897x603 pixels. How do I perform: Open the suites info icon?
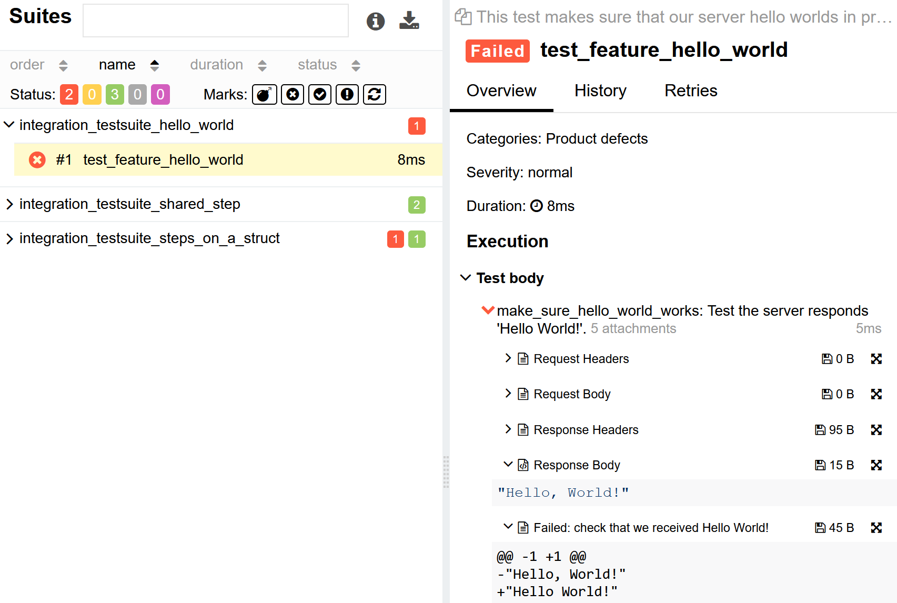pos(375,21)
